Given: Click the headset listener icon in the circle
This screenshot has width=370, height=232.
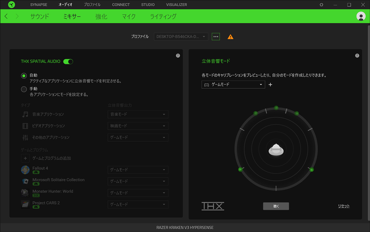Looking at the screenshot, I should click(x=276, y=149).
